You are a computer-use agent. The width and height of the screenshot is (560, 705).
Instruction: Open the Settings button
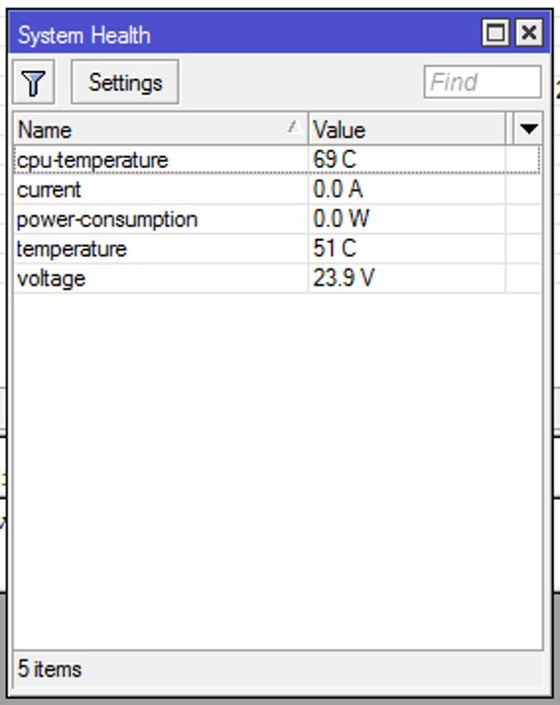coord(125,82)
